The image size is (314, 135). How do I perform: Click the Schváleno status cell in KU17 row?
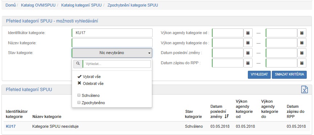pos(194,126)
